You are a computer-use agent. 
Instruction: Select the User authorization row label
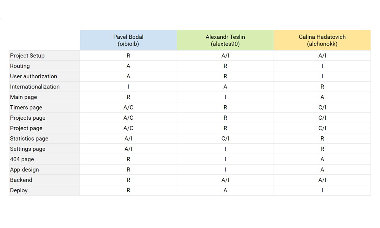[x=44, y=76]
